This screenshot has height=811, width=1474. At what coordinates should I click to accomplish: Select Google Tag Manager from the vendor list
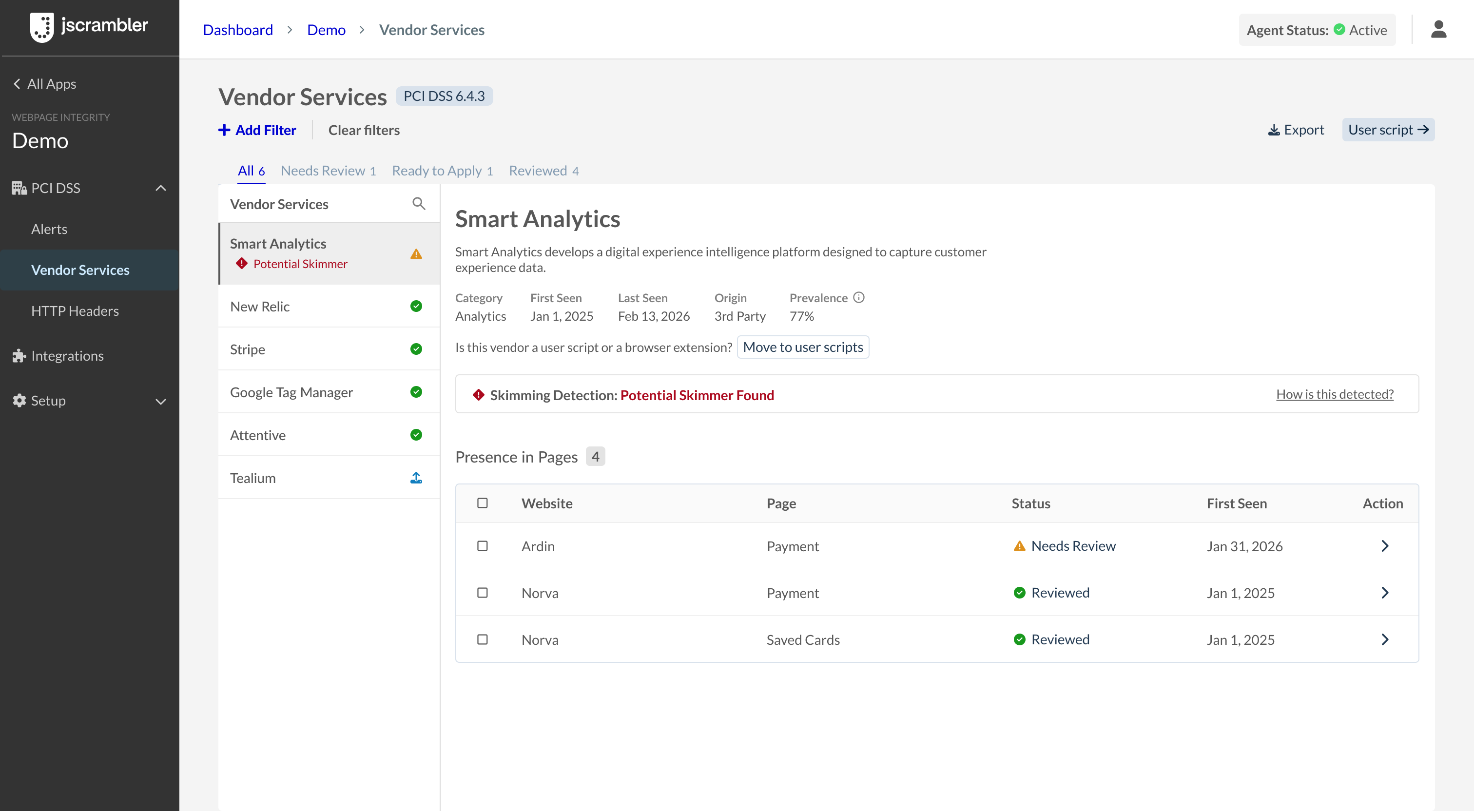[292, 392]
